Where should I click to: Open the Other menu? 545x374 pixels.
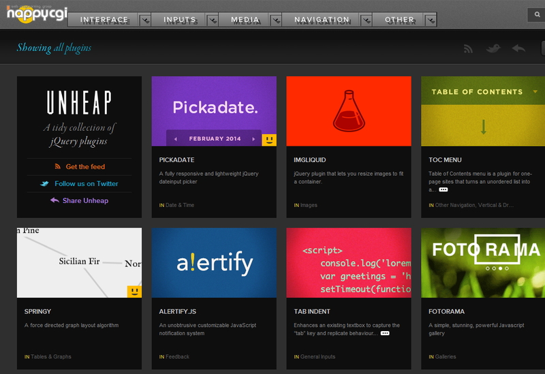click(x=399, y=20)
